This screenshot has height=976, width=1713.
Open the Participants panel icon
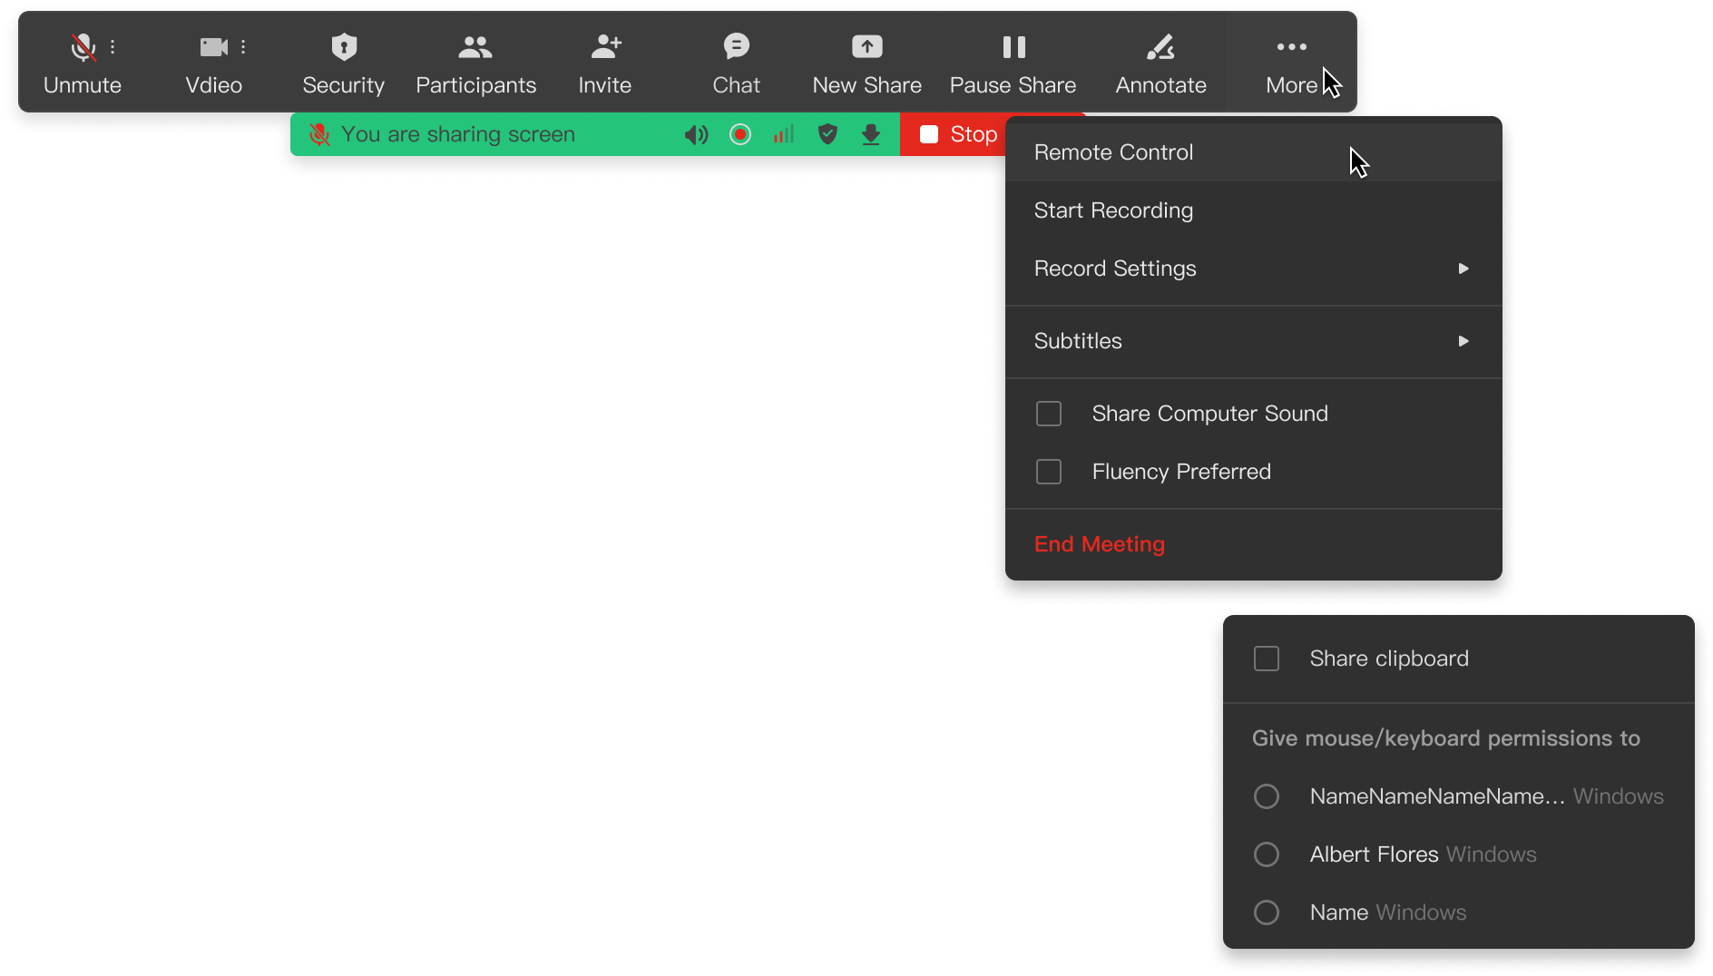(475, 47)
